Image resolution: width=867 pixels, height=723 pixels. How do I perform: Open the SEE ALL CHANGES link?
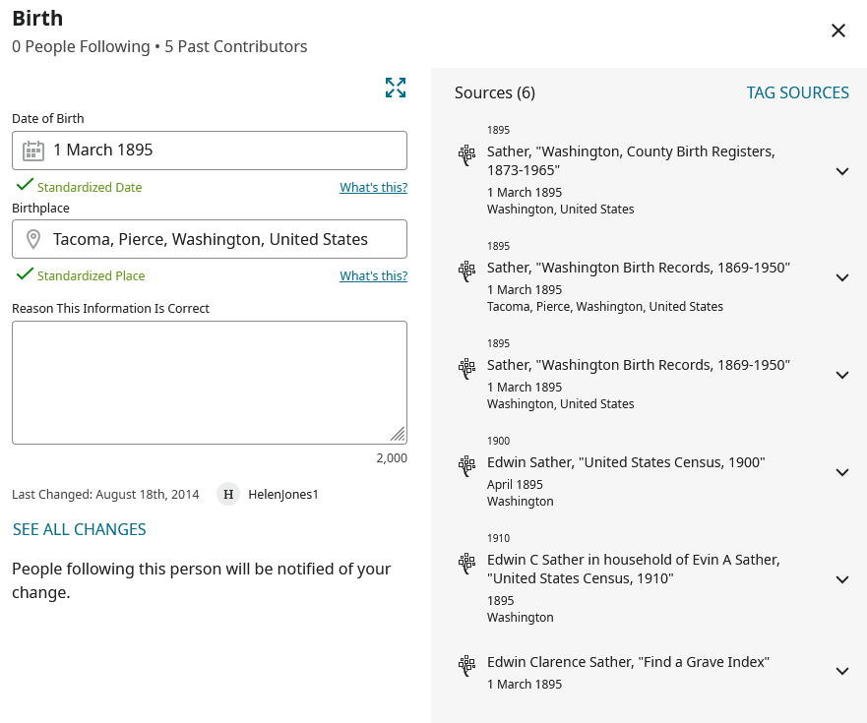pyautogui.click(x=80, y=529)
